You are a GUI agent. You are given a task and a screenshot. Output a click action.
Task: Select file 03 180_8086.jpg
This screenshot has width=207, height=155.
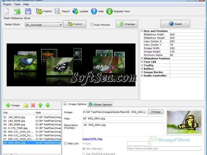(32, 124)
